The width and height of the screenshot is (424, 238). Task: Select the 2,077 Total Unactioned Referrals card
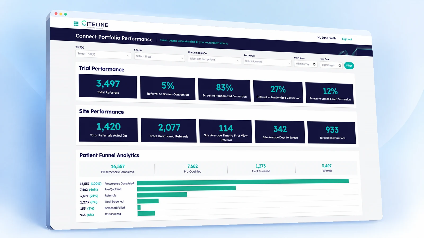pyautogui.click(x=169, y=130)
